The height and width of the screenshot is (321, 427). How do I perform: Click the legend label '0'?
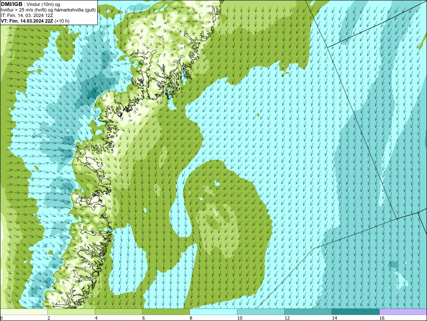pos(1,318)
